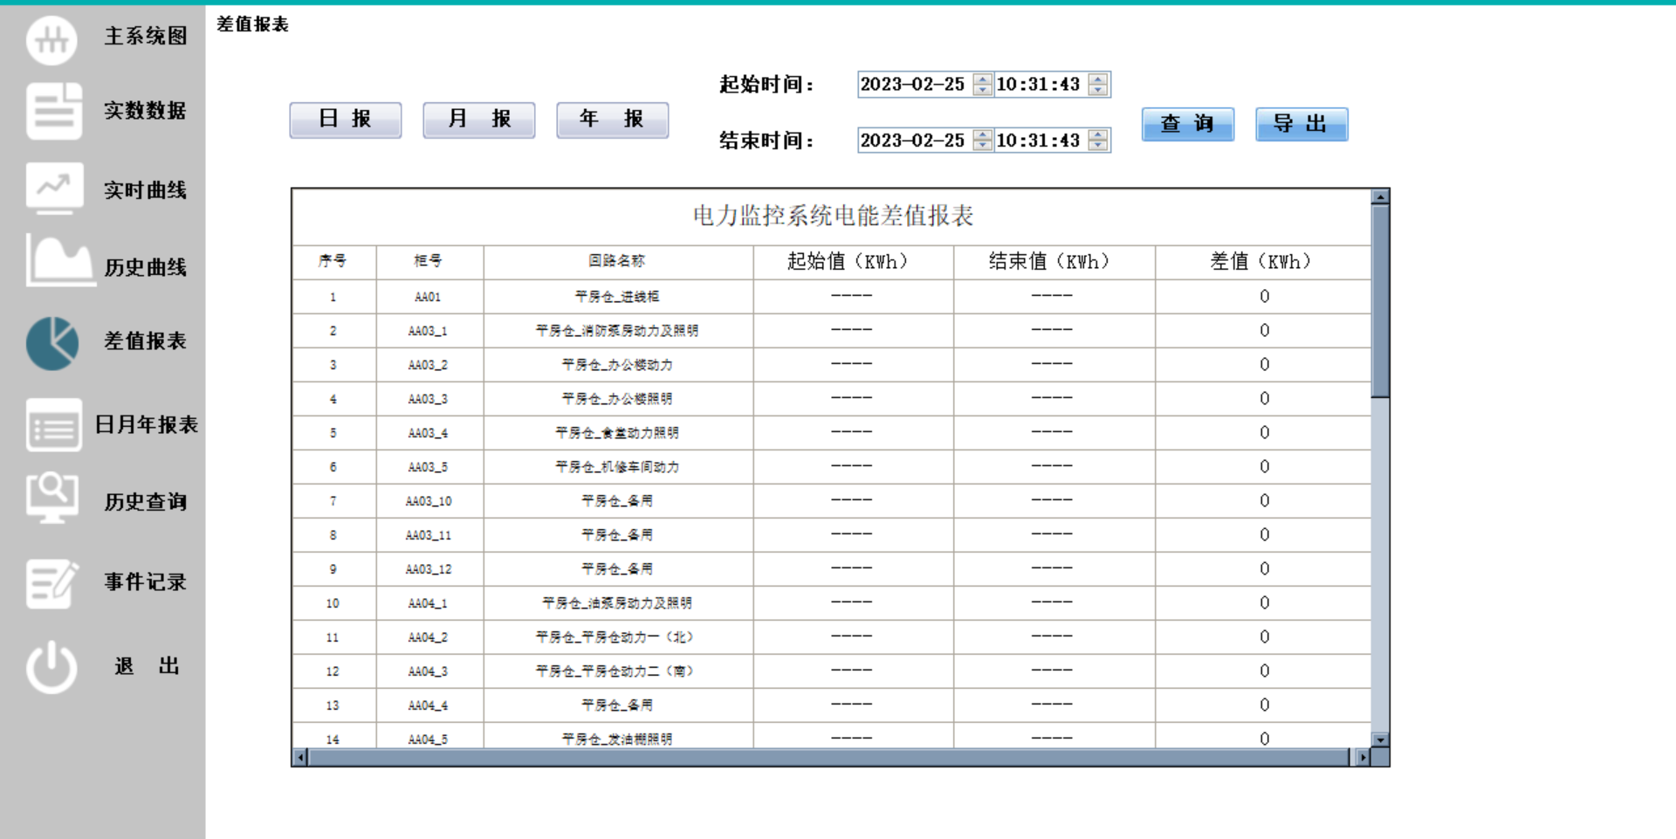Select the 差值报表 pie-chart sidebar icon

point(52,342)
